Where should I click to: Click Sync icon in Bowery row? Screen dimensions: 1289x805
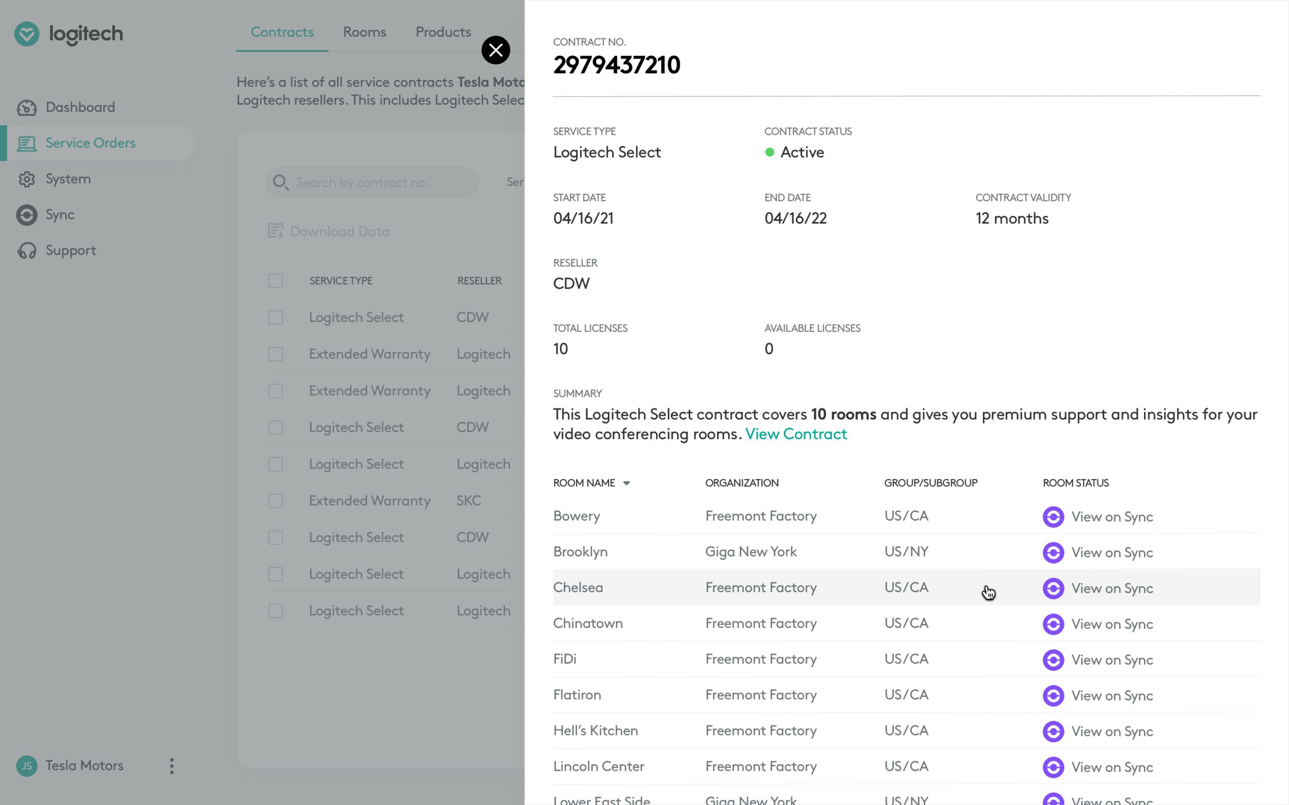tap(1053, 516)
